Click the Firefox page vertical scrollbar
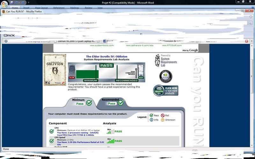 (x=252, y=96)
